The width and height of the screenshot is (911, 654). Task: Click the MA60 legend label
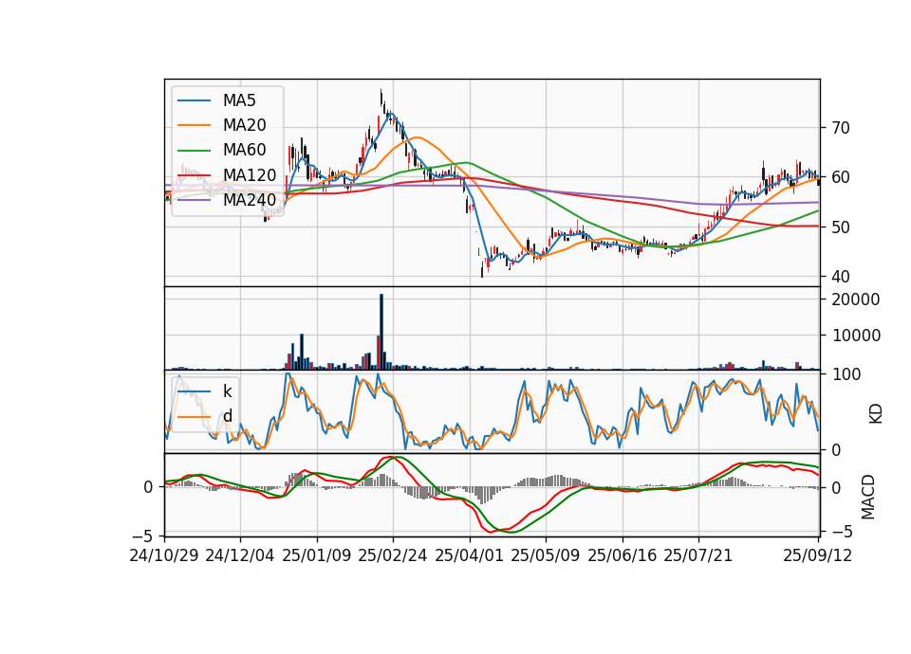(244, 151)
